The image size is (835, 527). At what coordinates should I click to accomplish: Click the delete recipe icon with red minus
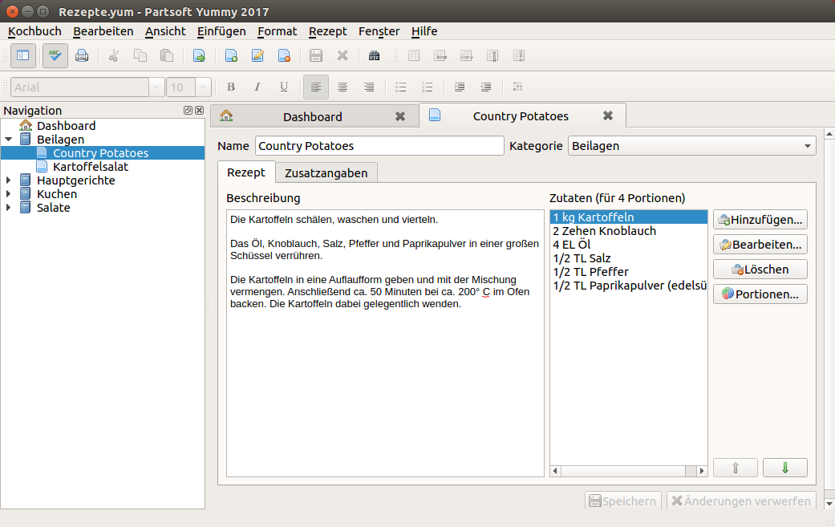point(284,56)
